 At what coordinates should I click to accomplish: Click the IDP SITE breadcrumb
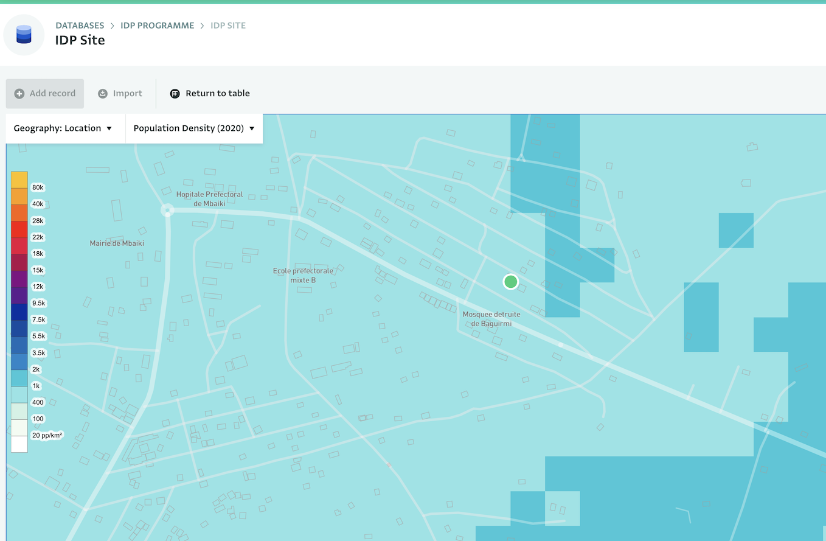pos(228,26)
